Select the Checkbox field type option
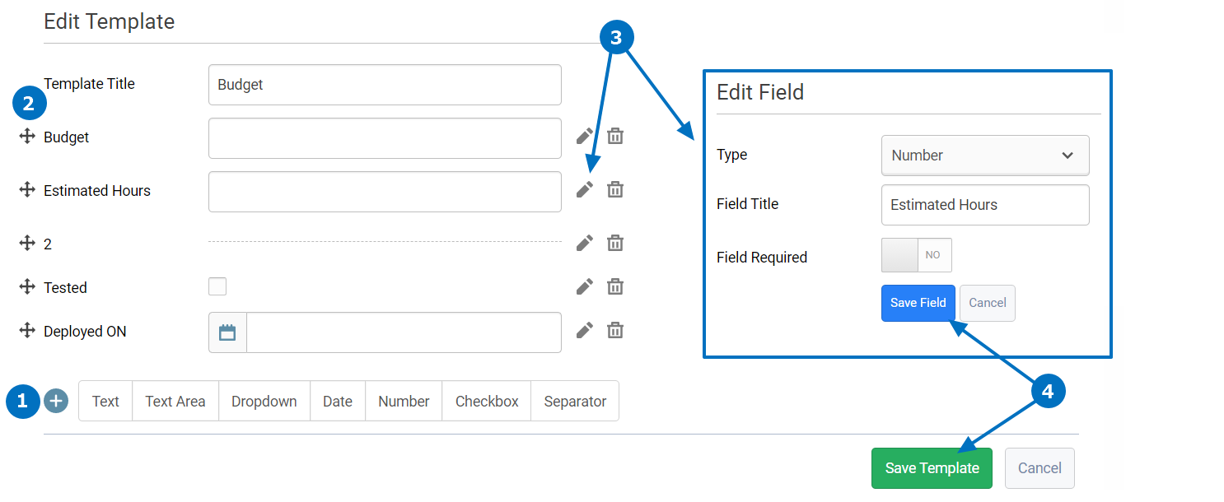Image resolution: width=1224 pixels, height=502 pixels. point(487,402)
